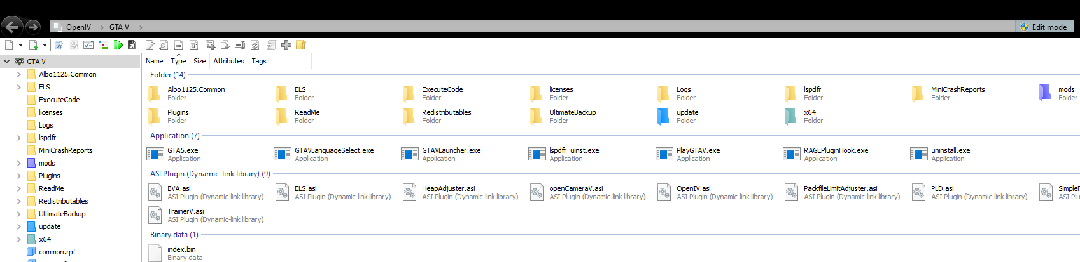Open the GTA5.exe application file
This screenshot has height=262, width=1080.
coord(183,151)
